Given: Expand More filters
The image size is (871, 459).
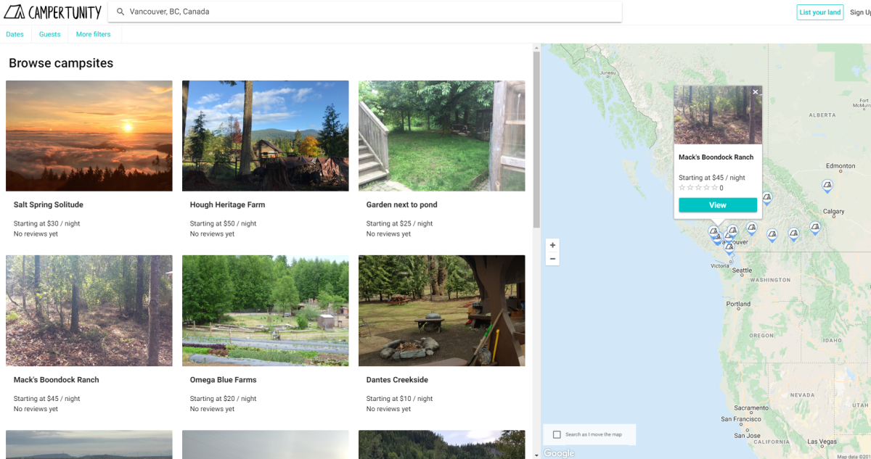Looking at the screenshot, I should point(93,33).
